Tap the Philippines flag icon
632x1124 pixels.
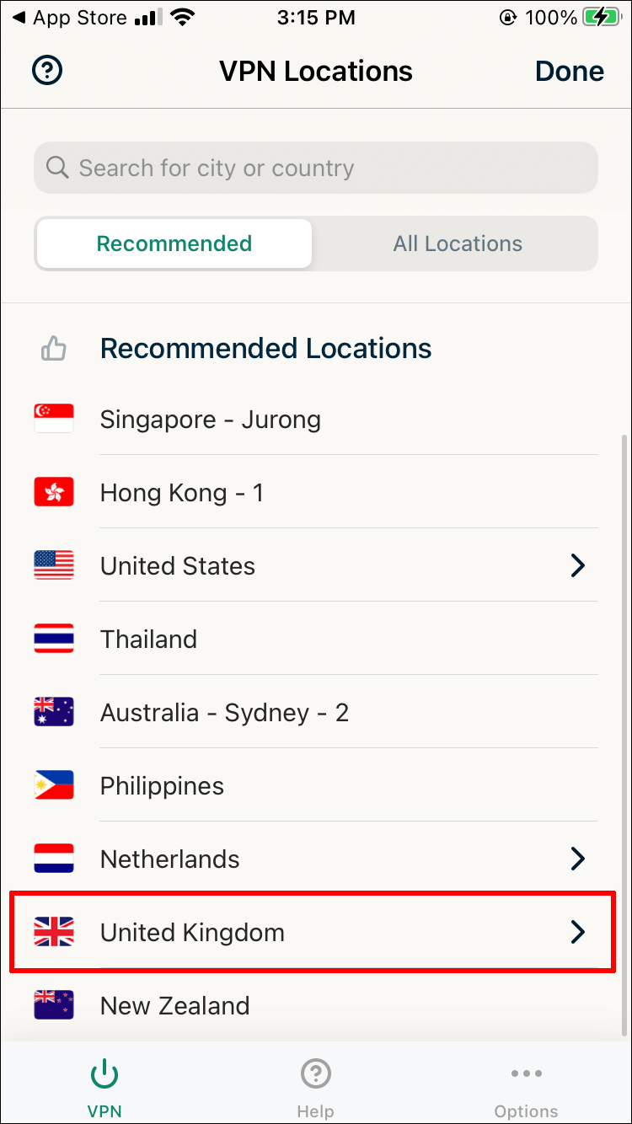click(54, 785)
